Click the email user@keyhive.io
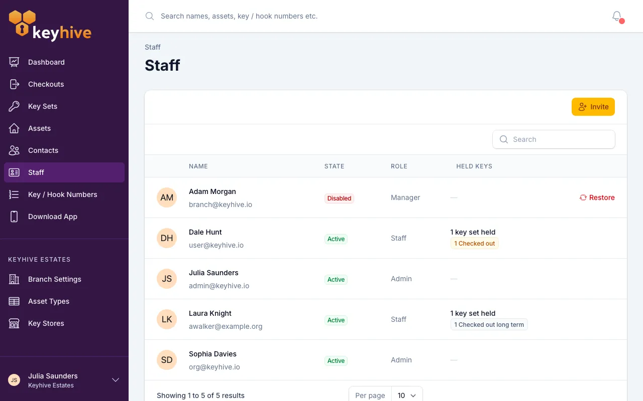 (x=217, y=245)
